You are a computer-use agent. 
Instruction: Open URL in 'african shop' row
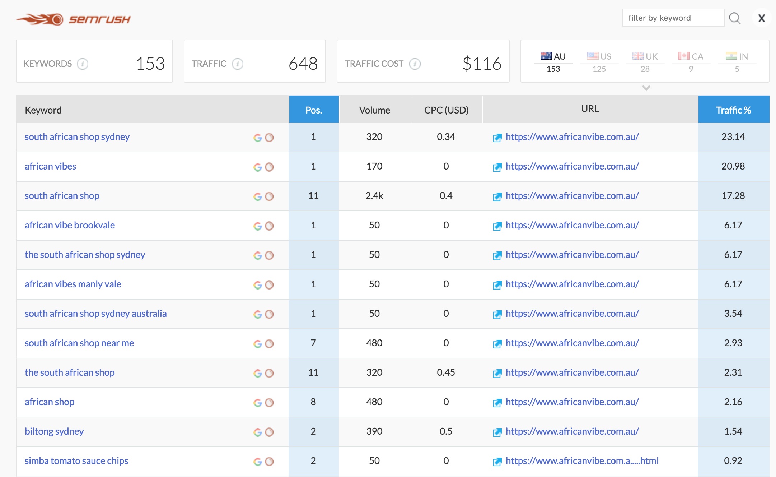572,402
